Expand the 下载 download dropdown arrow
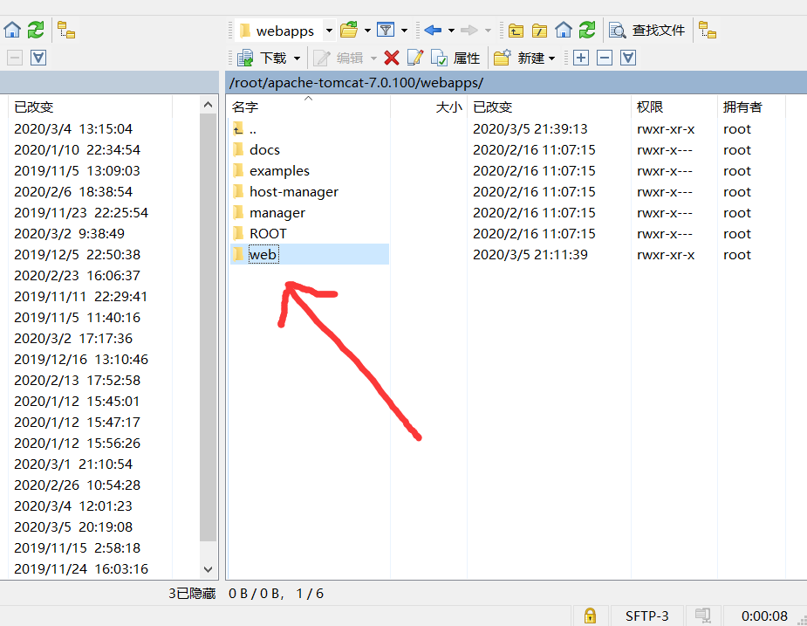The image size is (807, 626). 297,58
